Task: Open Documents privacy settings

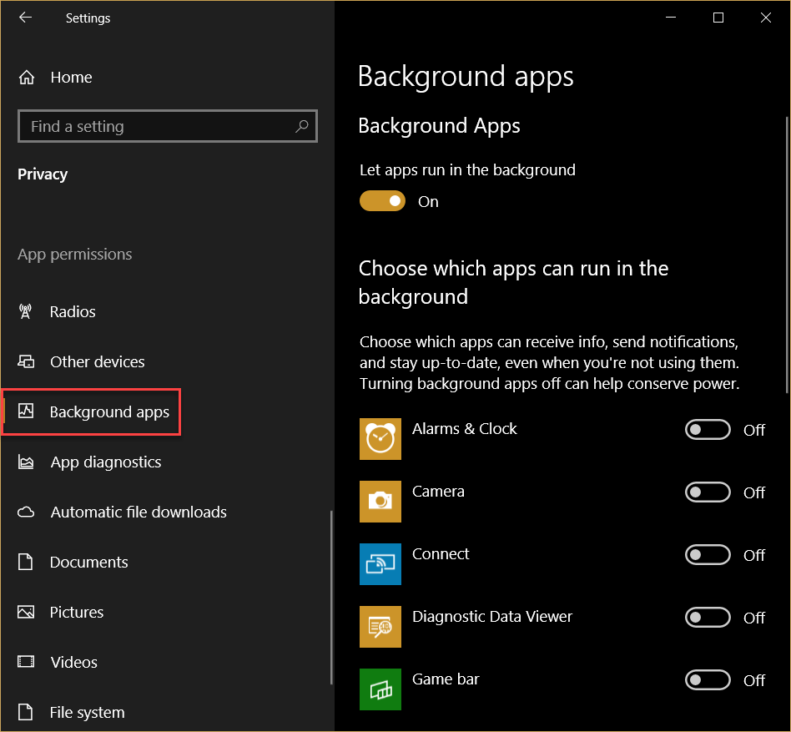Action: pos(167,562)
